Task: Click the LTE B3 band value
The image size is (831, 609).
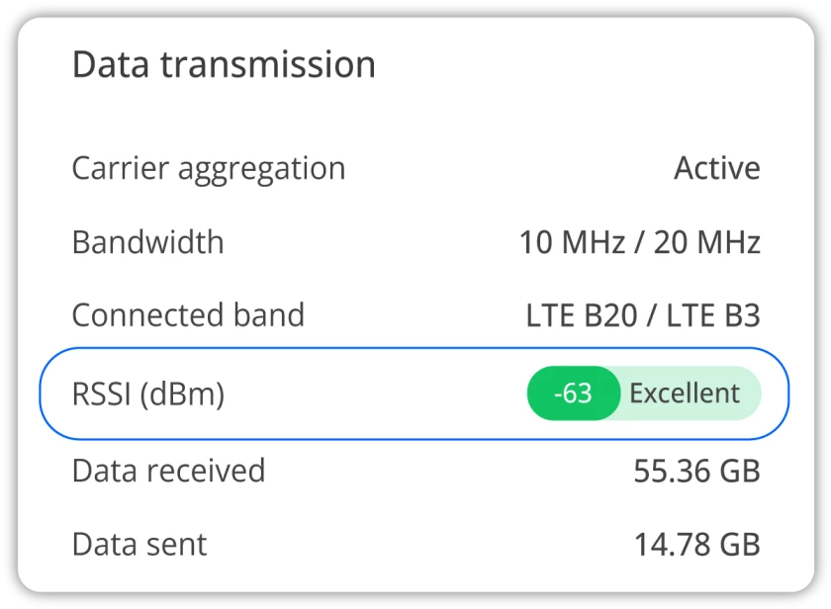Action: [x=713, y=316]
